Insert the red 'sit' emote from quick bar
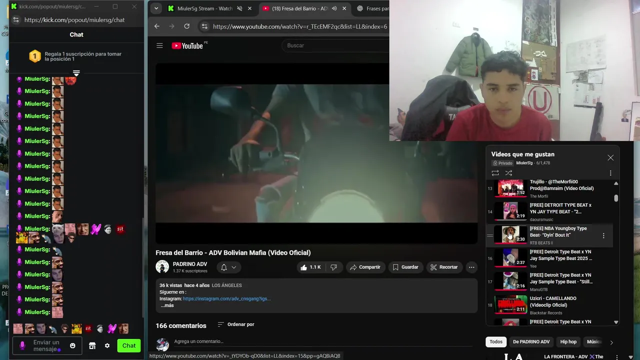Screen dimensions: 640x360 88,328
